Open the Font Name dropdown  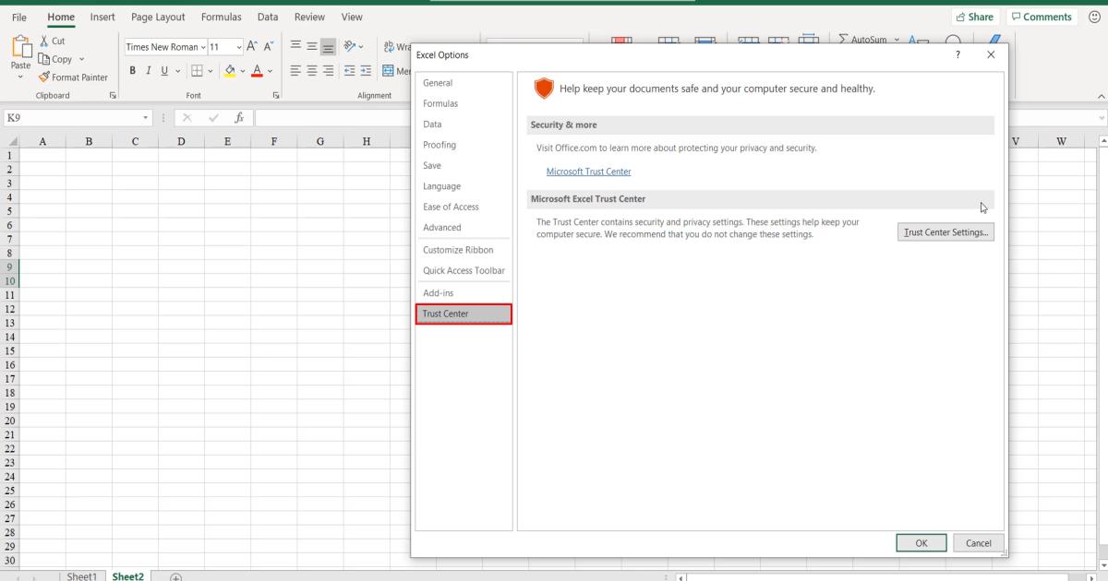(x=202, y=46)
